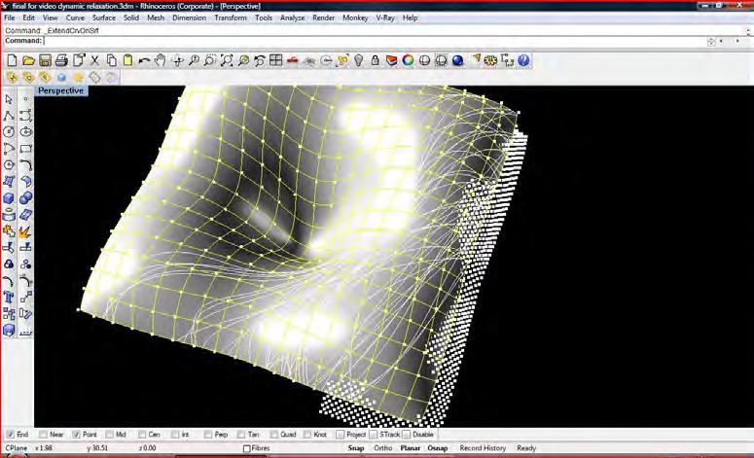Select the Pan hand tool
This screenshot has height=458, width=754.
pyautogui.click(x=160, y=60)
